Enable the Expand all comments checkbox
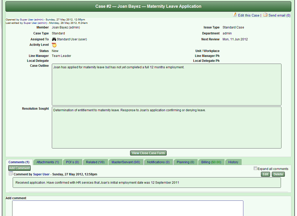This screenshot has height=216, width=297. coord(255,168)
